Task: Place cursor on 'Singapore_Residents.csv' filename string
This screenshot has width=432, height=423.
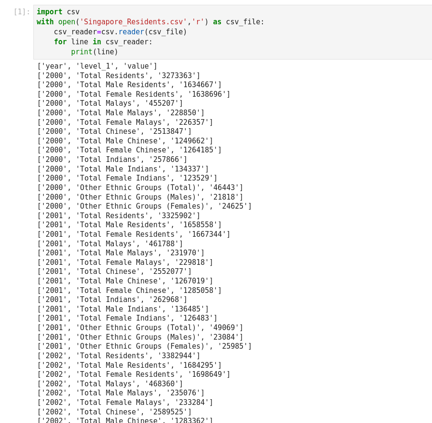Action: tap(133, 22)
